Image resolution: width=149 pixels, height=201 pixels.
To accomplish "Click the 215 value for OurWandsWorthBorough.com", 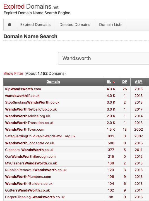I will [111, 157].
